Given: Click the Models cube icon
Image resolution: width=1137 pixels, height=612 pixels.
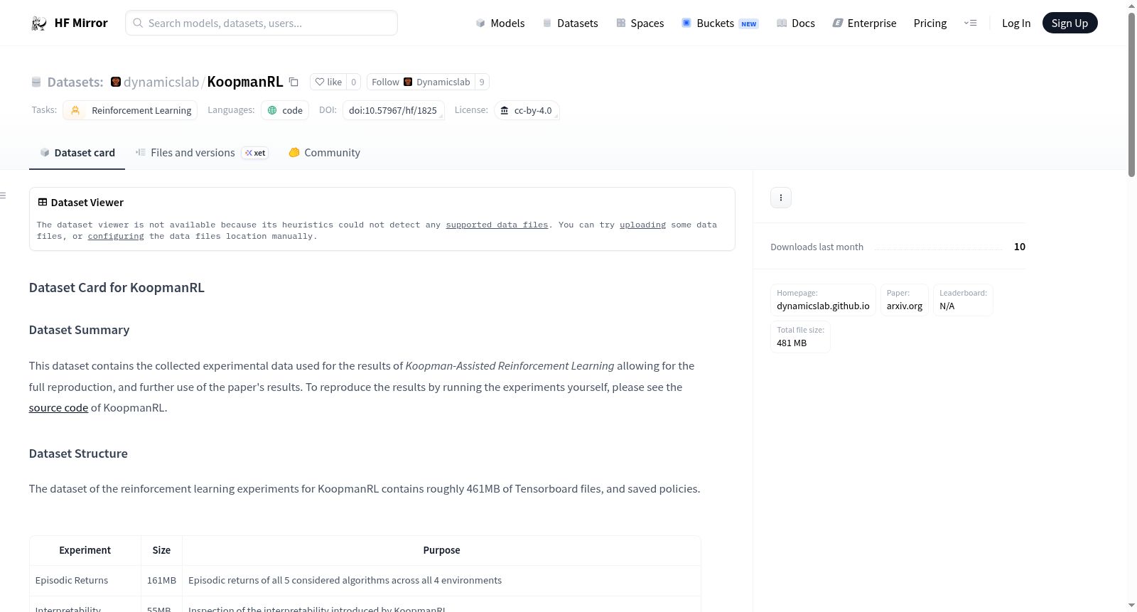Looking at the screenshot, I should click(480, 23).
